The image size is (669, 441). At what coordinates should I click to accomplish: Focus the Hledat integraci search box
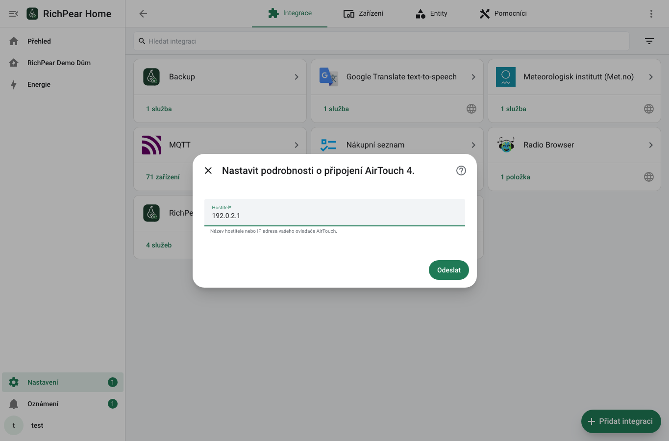(x=381, y=41)
